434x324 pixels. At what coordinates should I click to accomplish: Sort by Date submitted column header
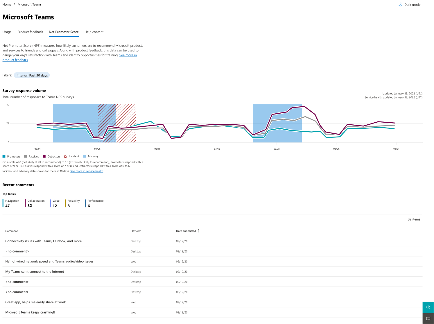coord(186,231)
